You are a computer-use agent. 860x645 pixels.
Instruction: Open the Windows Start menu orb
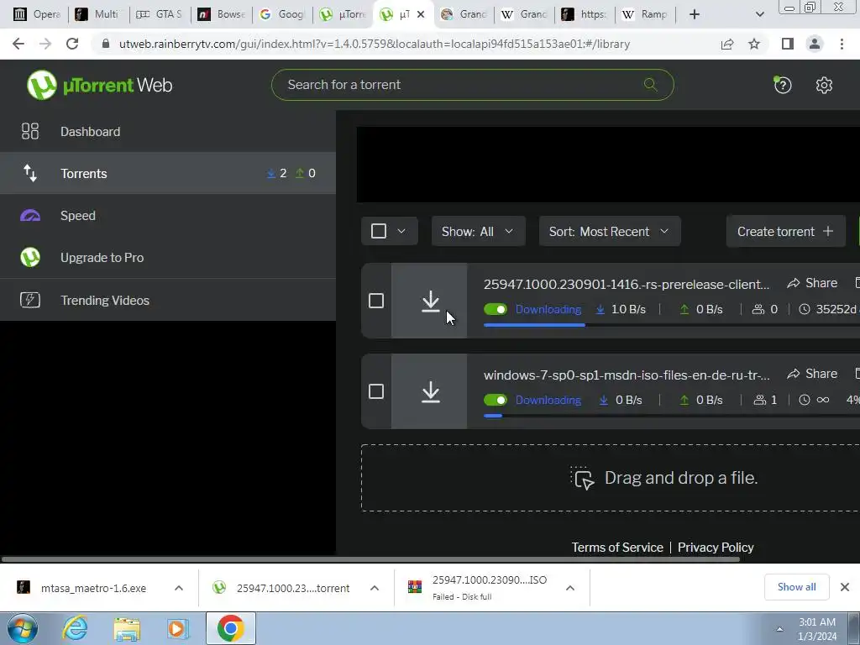coord(22,628)
